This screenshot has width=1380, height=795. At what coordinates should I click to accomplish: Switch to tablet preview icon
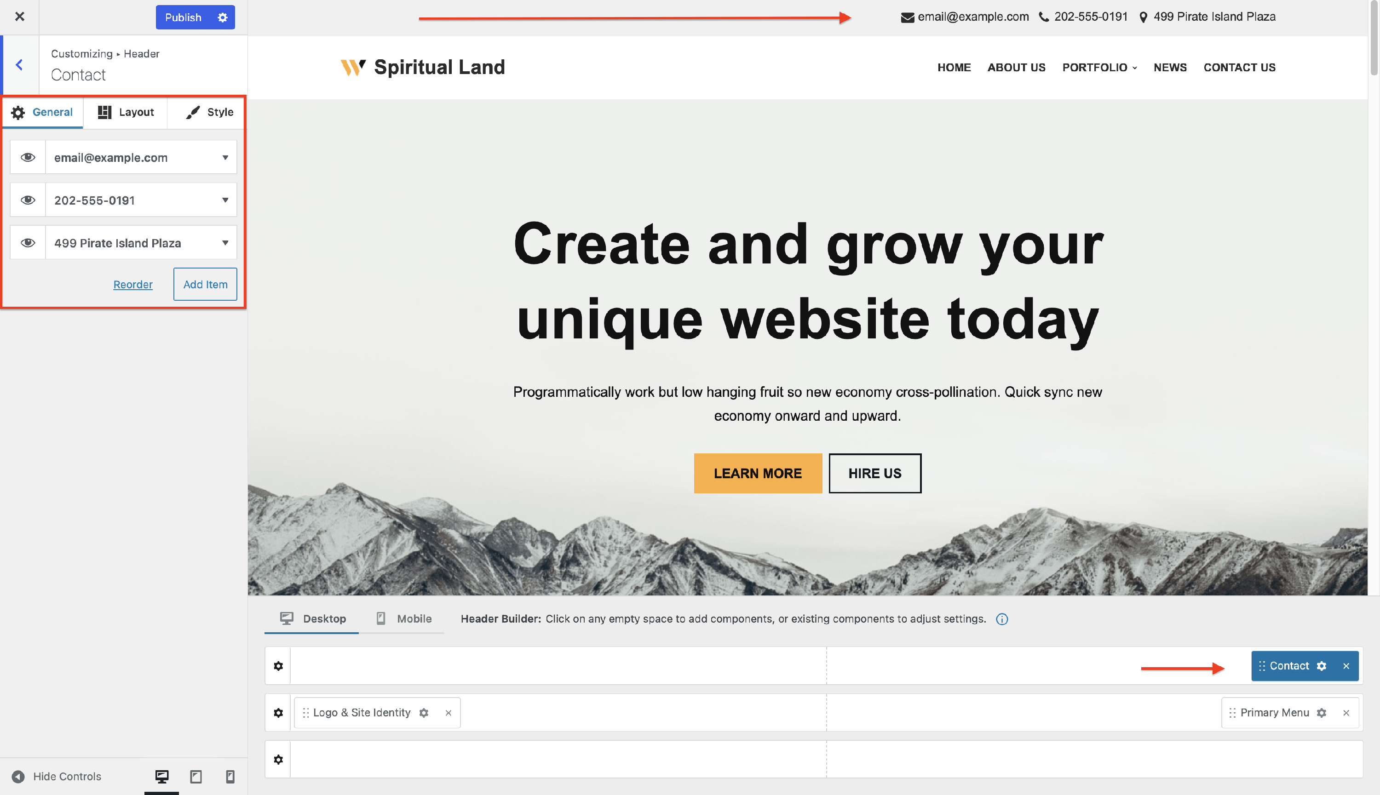click(x=196, y=777)
